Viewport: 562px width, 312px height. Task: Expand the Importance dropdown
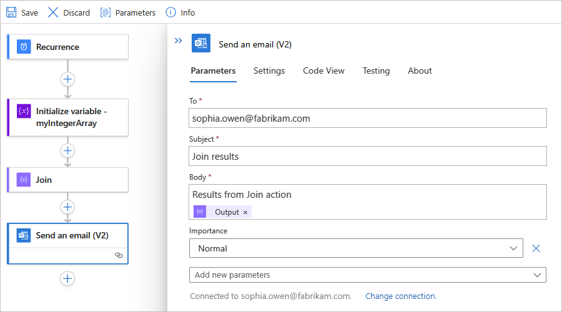(513, 248)
